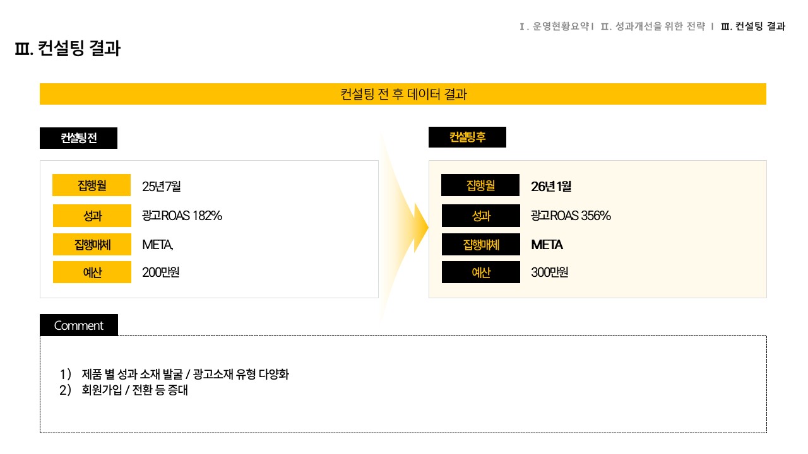Click the large Ⅲ. 컨설팅 결과 slide title
The image size is (808, 454).
pyautogui.click(x=68, y=49)
